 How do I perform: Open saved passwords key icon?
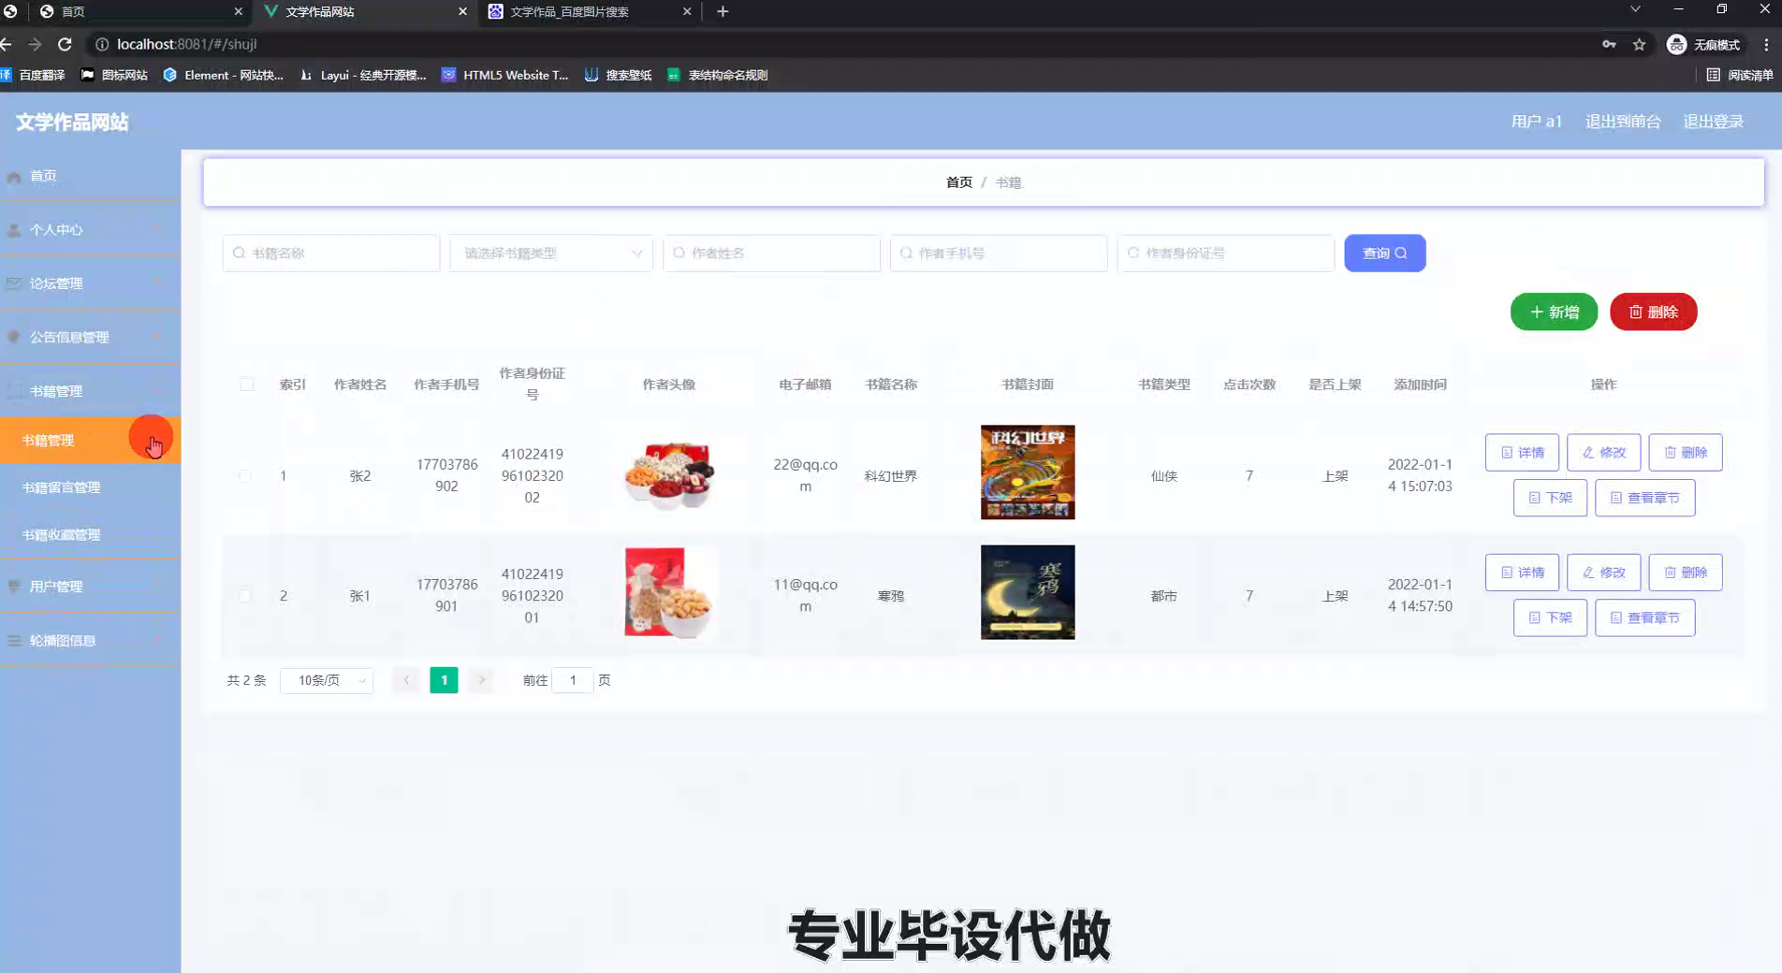coord(1609,44)
